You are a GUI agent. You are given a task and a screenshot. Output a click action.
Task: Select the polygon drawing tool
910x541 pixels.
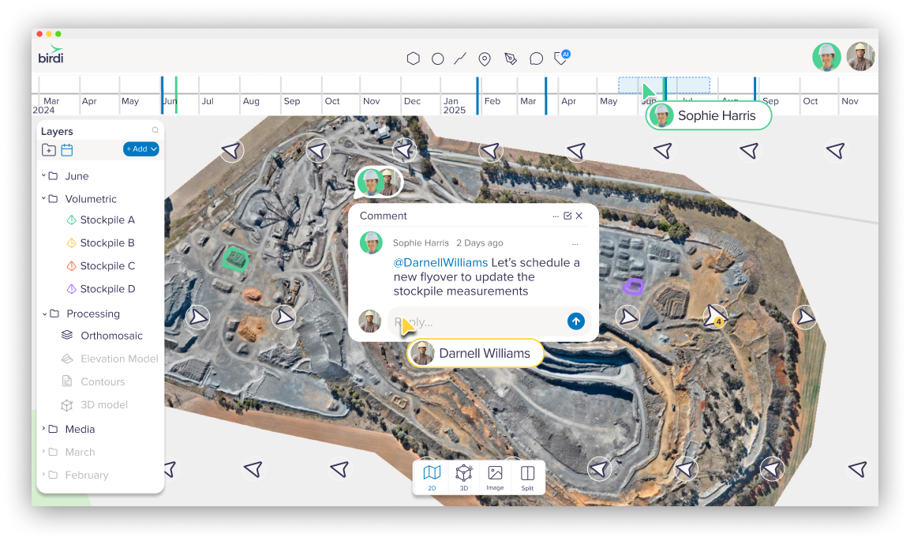tap(413, 58)
